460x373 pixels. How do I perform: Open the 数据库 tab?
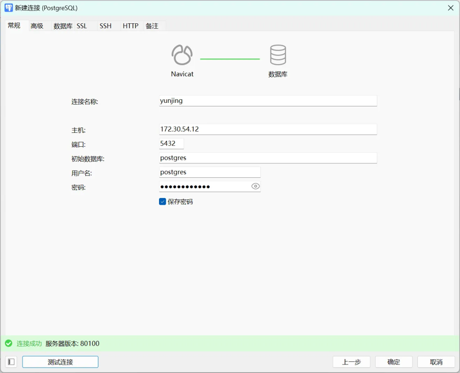click(63, 26)
